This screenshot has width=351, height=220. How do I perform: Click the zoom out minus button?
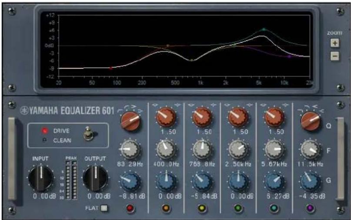334,56
